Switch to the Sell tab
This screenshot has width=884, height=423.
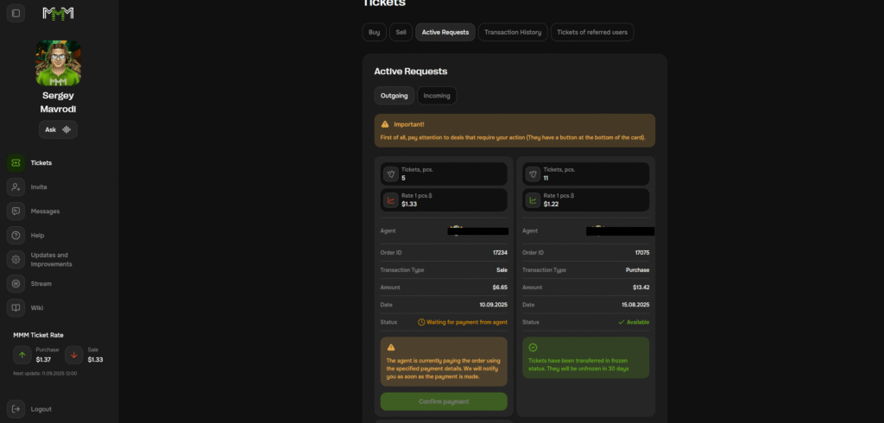coord(401,32)
